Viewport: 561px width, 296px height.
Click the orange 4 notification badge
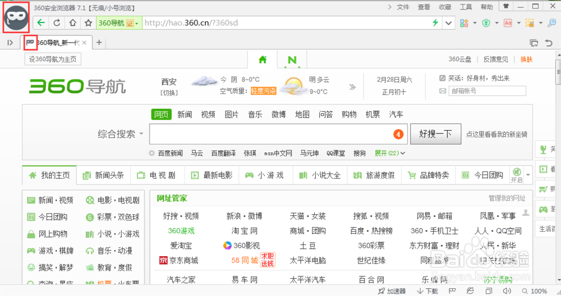click(398, 134)
